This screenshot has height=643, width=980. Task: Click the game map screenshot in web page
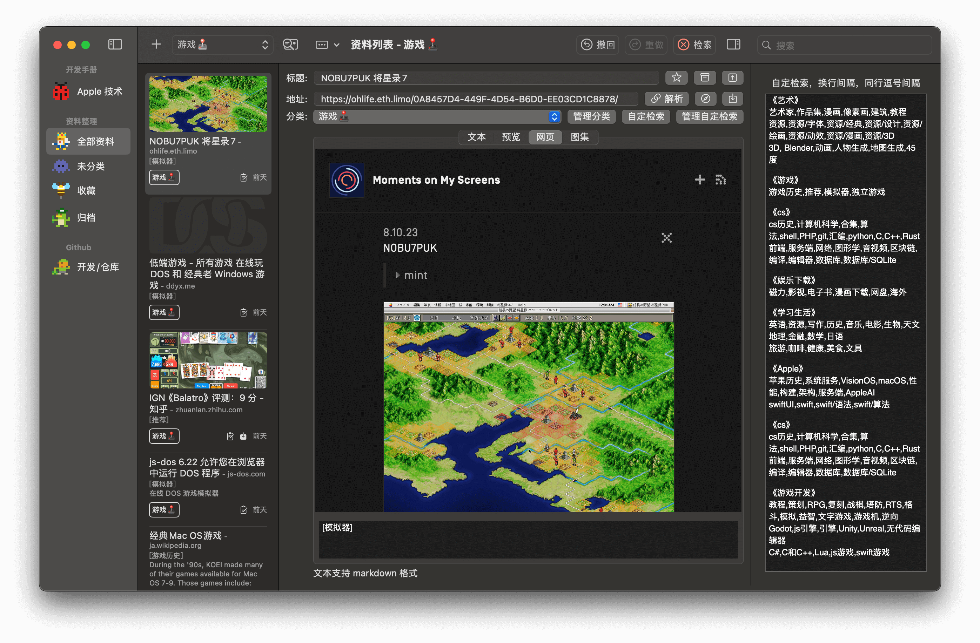click(x=529, y=407)
